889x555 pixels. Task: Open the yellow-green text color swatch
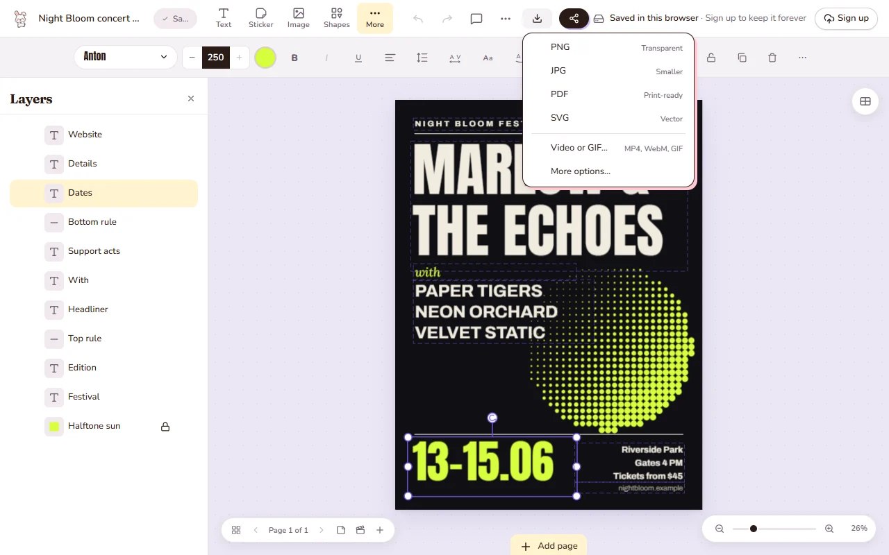(265, 58)
